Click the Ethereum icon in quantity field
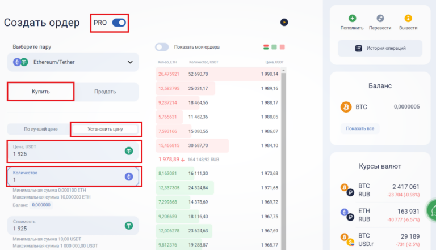This screenshot has width=436, height=250. 129,176
